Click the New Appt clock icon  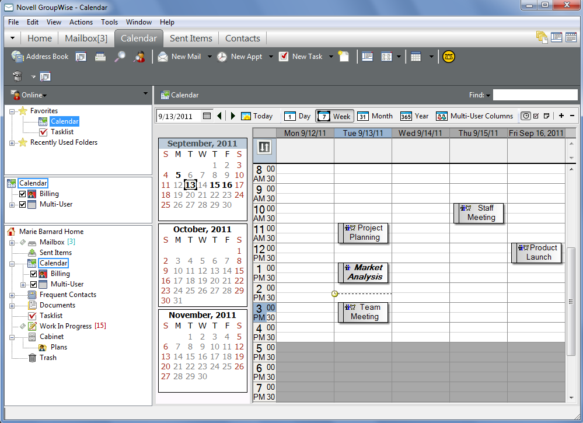222,57
